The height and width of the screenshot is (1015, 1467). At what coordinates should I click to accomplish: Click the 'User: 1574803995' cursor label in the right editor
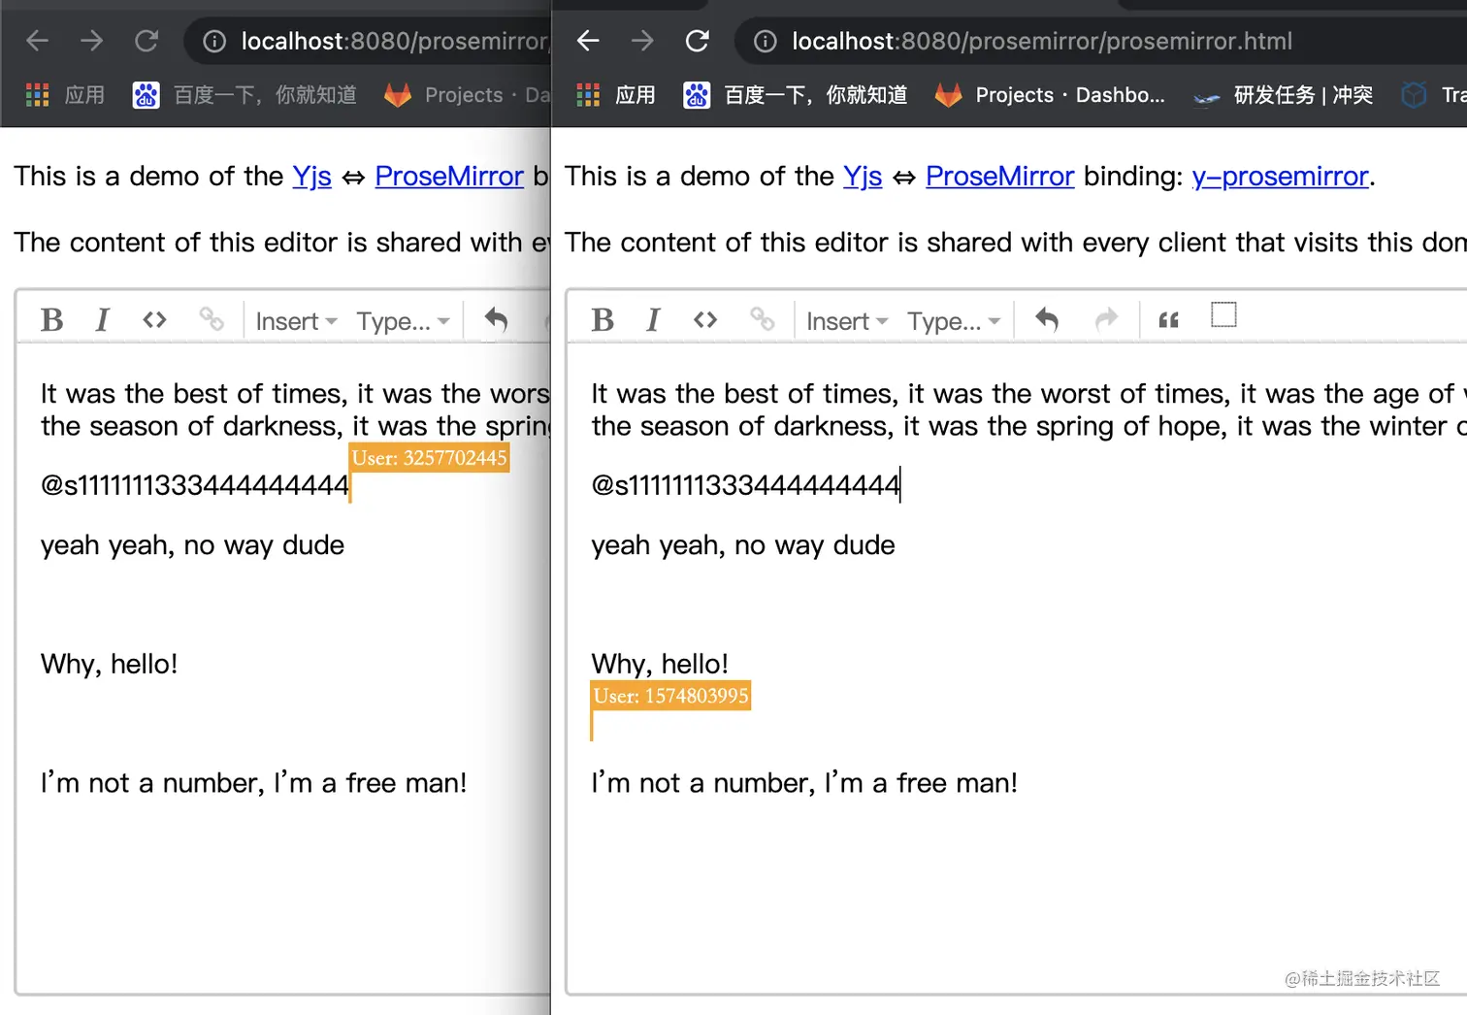[671, 696]
